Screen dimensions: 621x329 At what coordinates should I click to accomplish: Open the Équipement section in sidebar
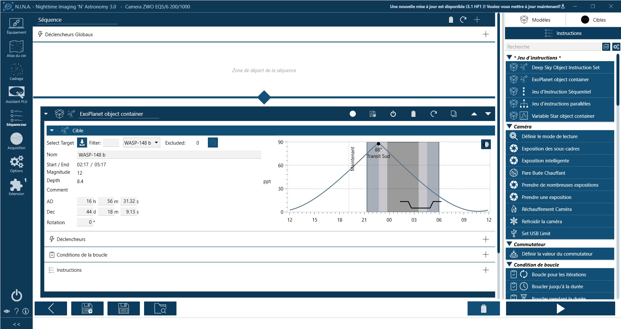(16, 26)
